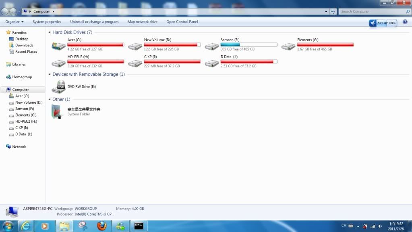Open the Chinese-named System Folder icon

point(57,111)
